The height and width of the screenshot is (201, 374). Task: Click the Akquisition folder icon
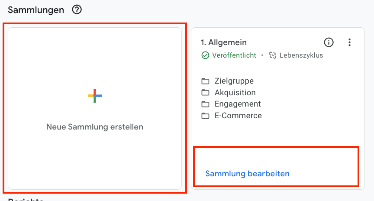205,93
